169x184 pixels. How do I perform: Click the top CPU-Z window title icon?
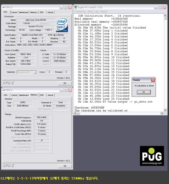pyautogui.click(x=3, y=7)
